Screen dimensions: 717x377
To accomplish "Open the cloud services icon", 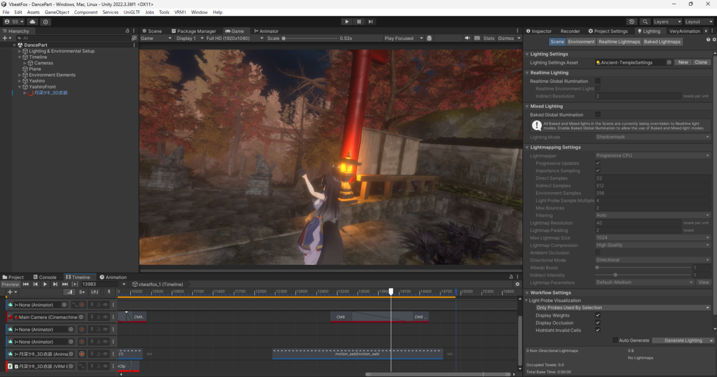I will tap(33, 21).
